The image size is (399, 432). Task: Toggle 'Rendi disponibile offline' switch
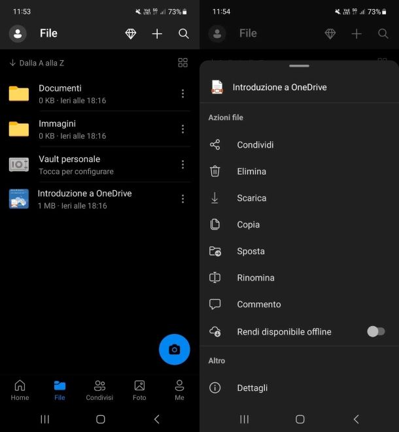376,331
